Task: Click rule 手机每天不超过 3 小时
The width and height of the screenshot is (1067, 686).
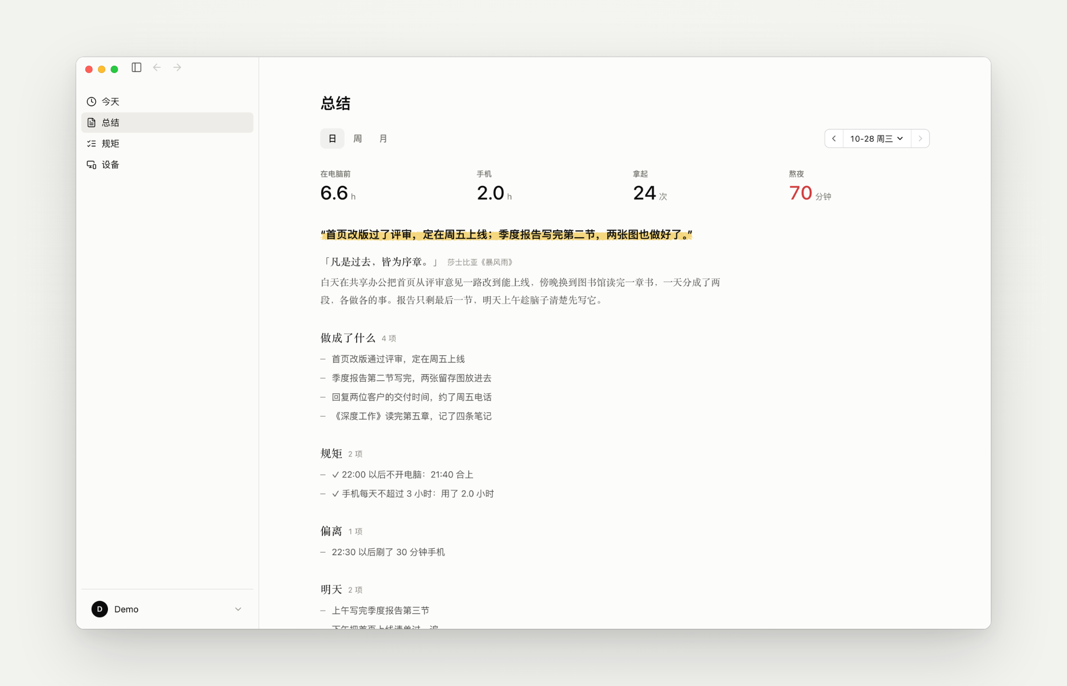Action: click(413, 494)
